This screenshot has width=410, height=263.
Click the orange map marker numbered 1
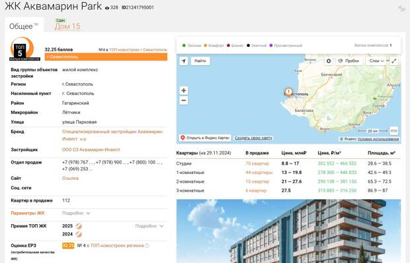288,92
